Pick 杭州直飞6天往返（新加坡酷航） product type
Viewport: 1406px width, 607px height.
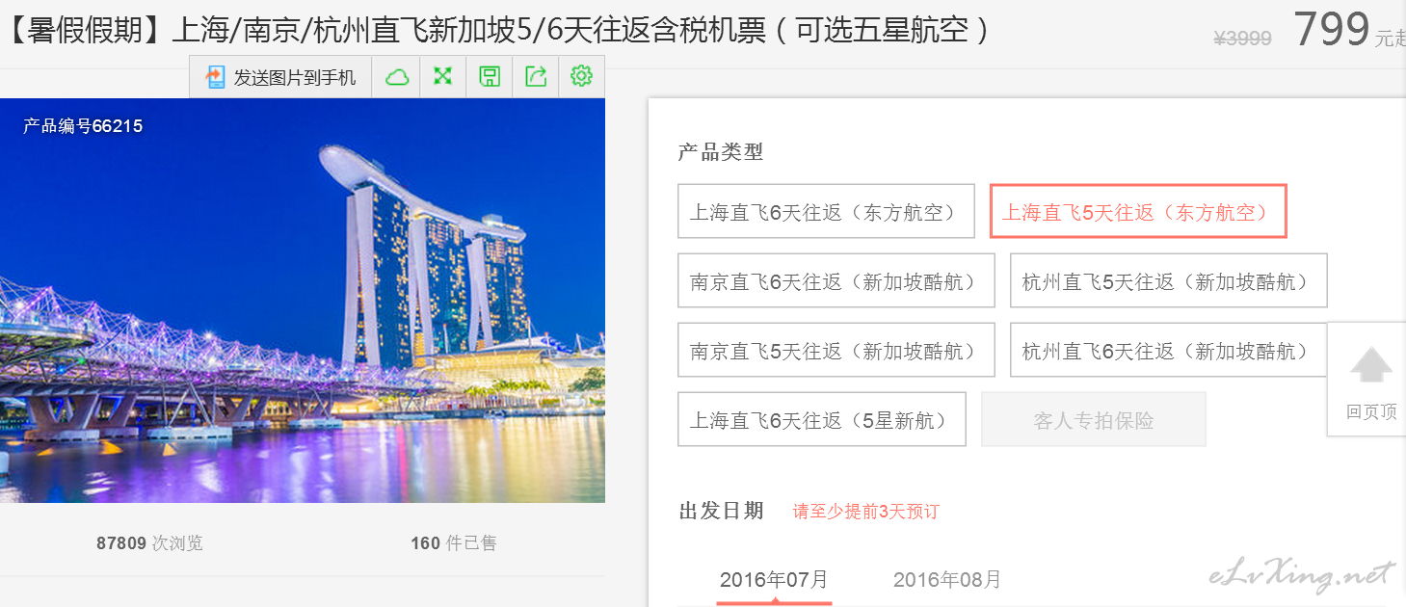1168,350
